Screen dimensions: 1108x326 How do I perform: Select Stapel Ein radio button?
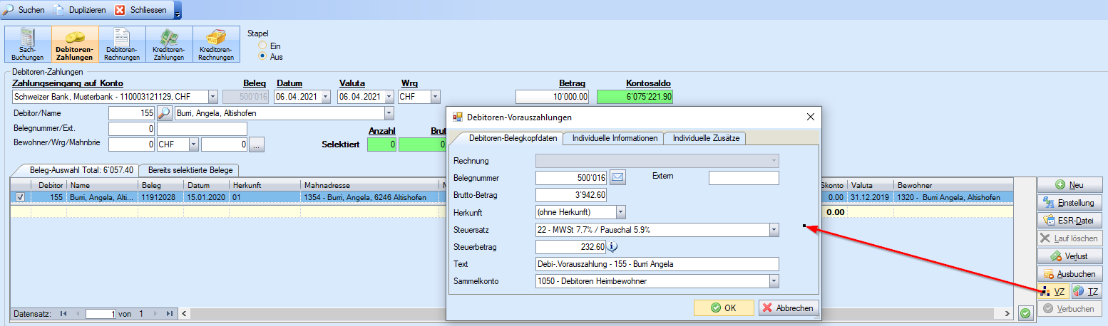263,46
